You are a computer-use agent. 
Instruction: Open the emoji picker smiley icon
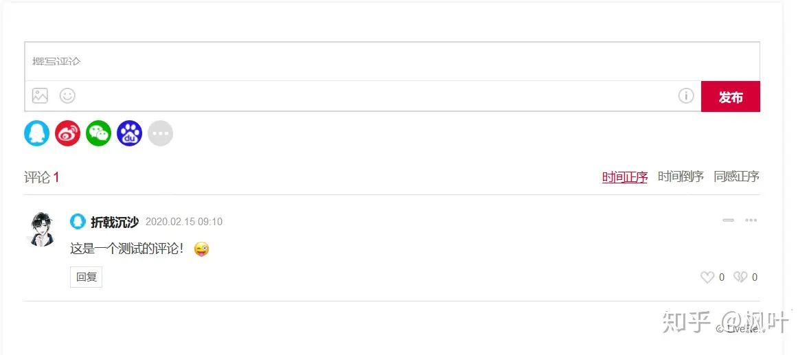point(67,95)
